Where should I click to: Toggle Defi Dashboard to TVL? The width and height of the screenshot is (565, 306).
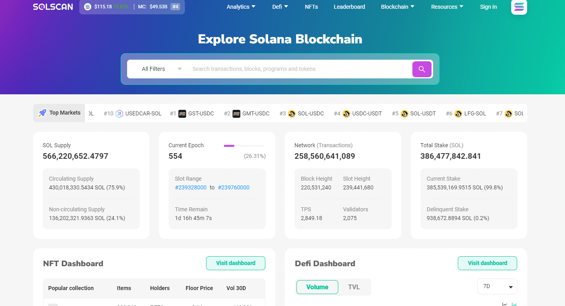354,287
